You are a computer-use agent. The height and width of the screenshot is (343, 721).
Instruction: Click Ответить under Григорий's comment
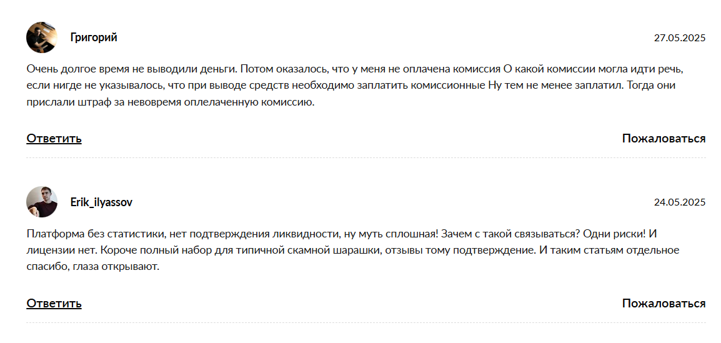tap(54, 139)
